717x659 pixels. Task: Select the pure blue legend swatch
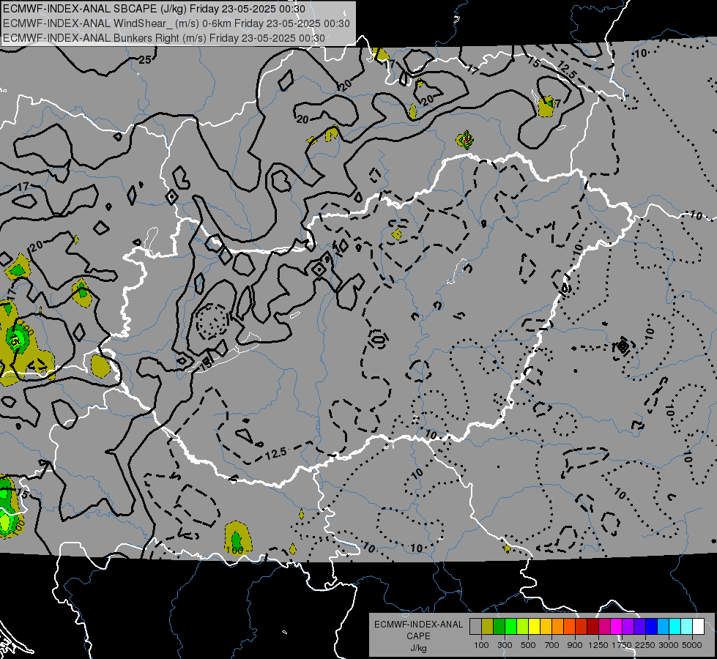pyautogui.click(x=652, y=627)
